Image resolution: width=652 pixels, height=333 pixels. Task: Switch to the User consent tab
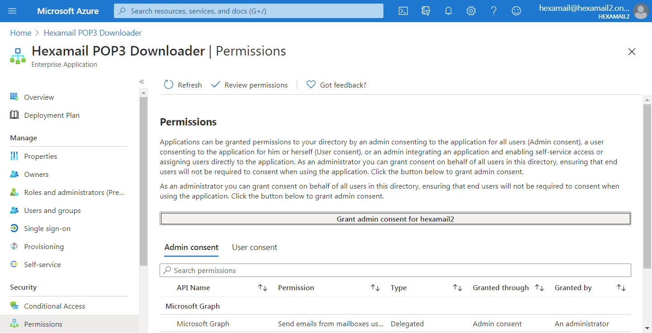(255, 247)
